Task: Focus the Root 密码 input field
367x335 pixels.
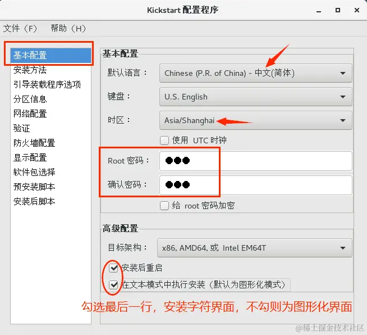Action: pos(255,161)
